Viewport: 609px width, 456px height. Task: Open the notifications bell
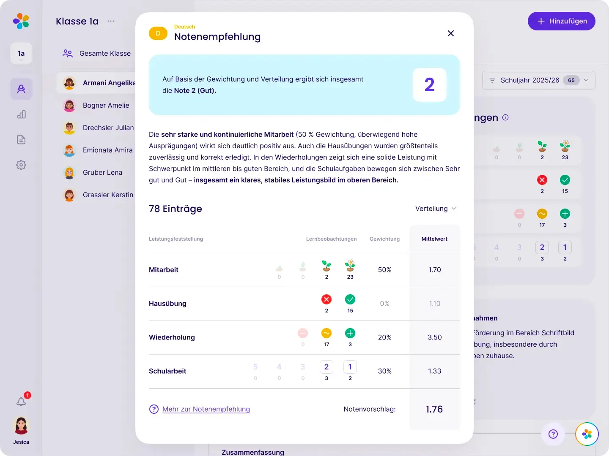21,401
